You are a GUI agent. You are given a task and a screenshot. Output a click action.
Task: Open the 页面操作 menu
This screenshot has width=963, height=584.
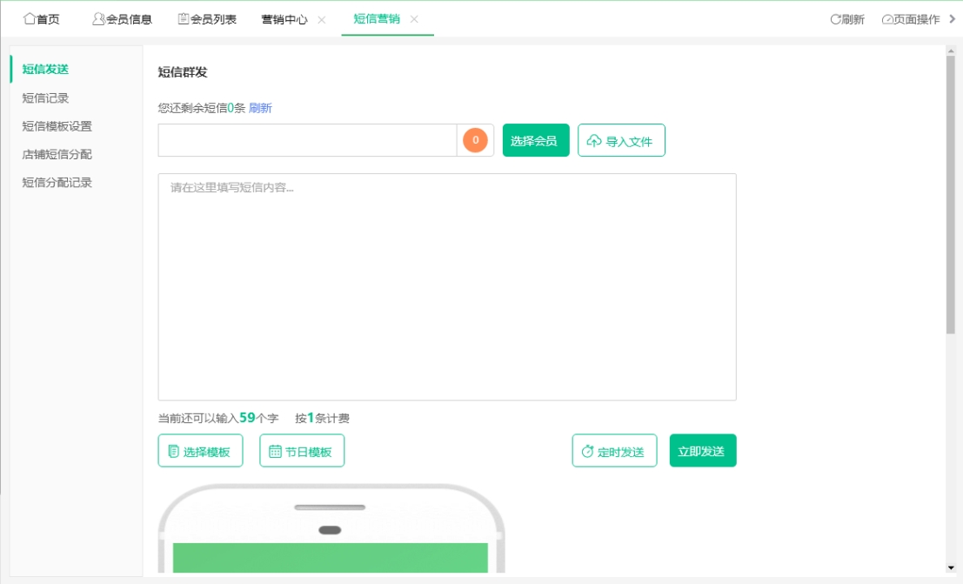pos(911,20)
